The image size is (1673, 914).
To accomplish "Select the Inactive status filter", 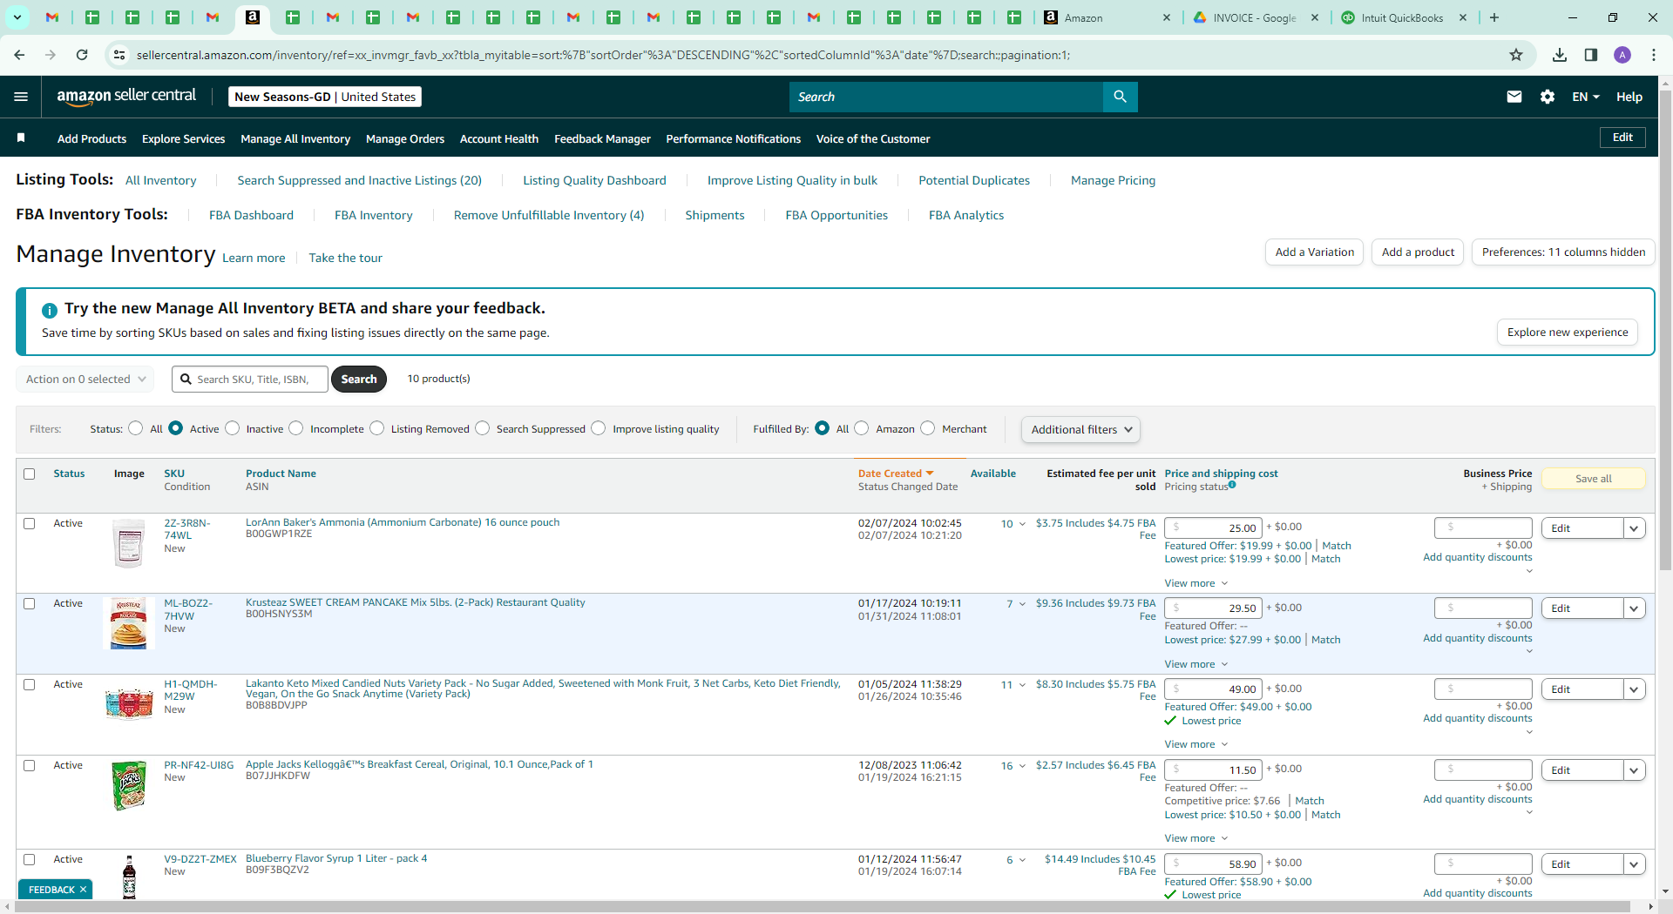I will pos(233,428).
